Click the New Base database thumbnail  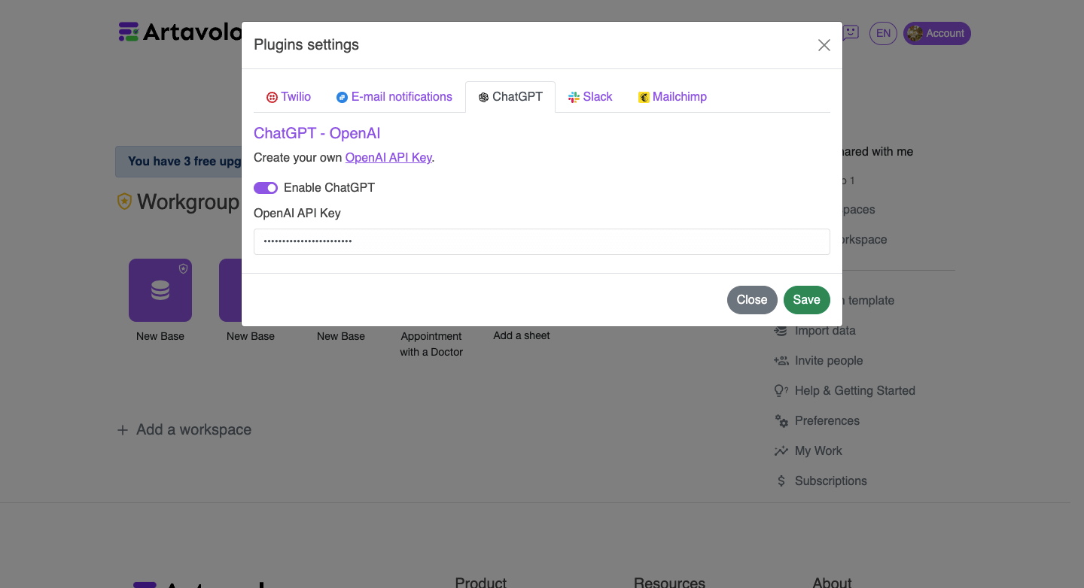pyautogui.click(x=160, y=289)
